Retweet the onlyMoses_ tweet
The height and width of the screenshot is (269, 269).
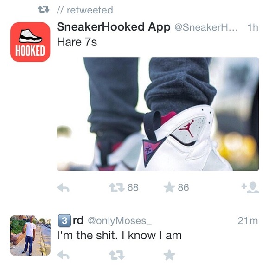point(117,255)
